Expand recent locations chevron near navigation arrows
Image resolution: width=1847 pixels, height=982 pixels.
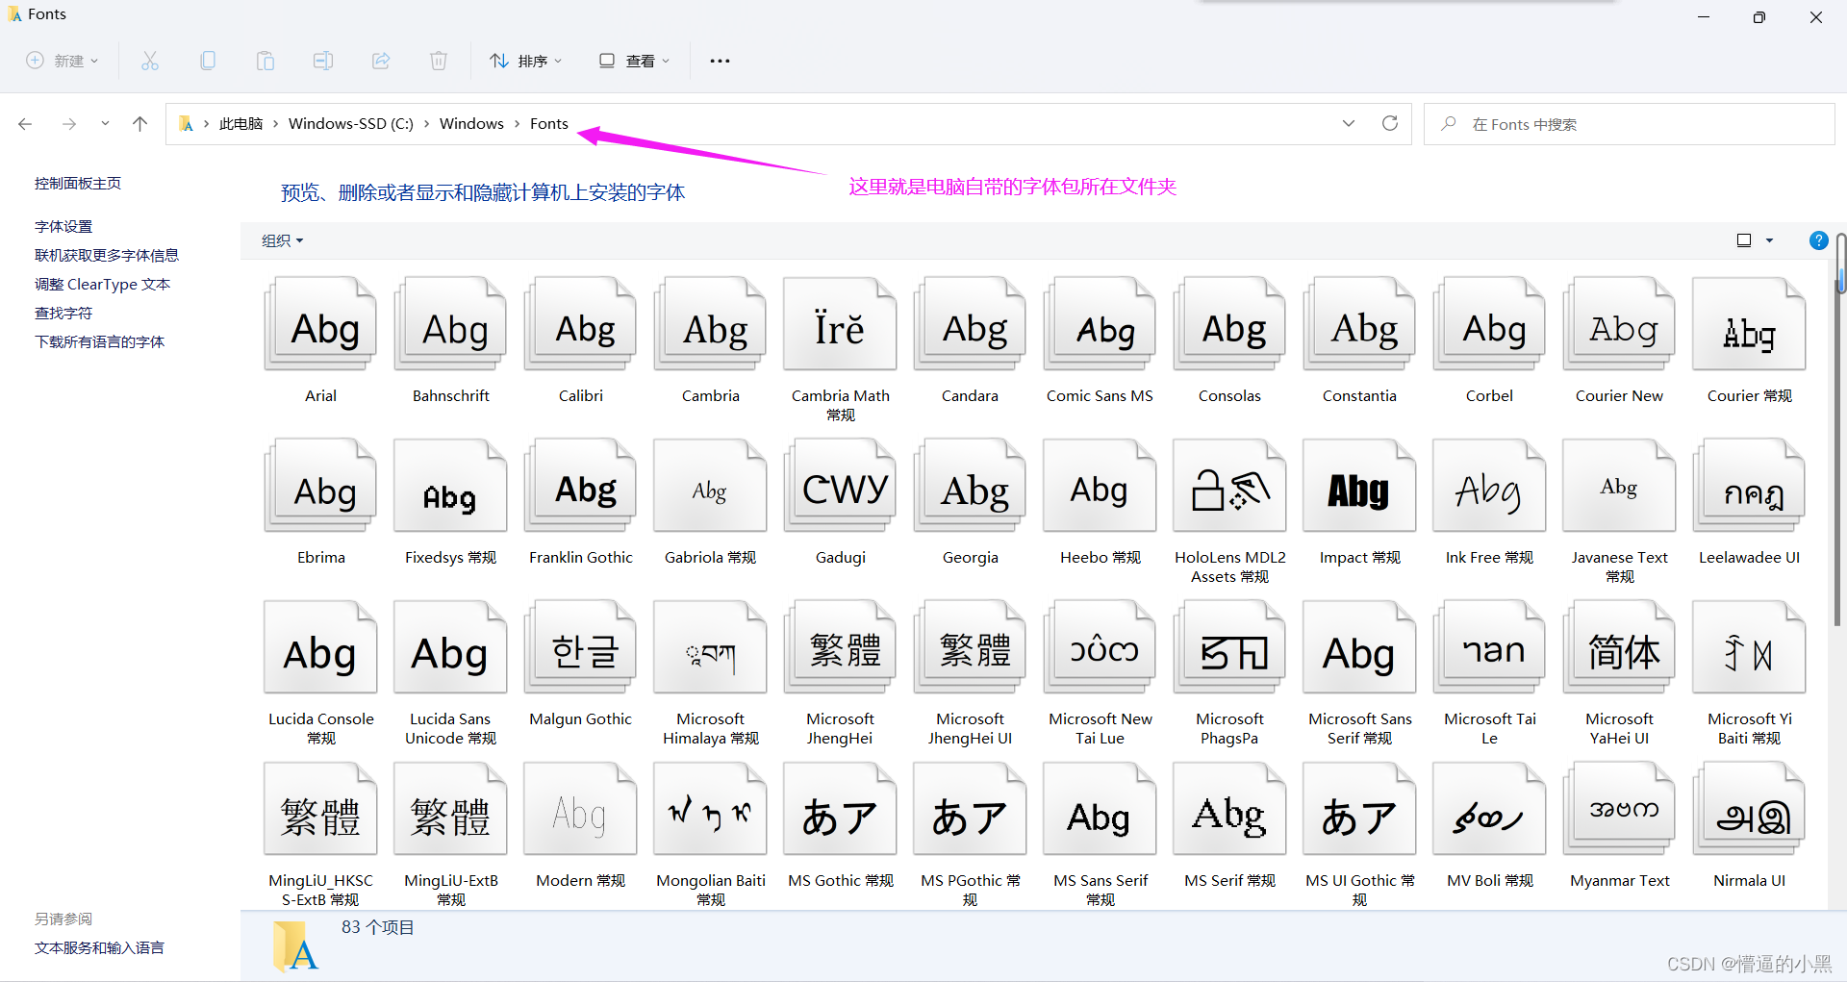coord(105,124)
